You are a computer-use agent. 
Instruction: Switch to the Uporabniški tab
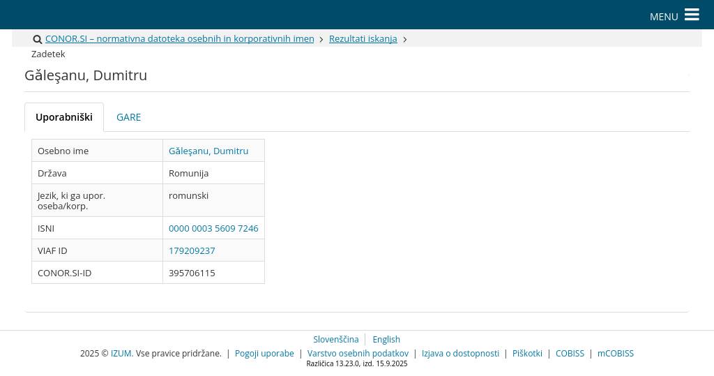64,117
